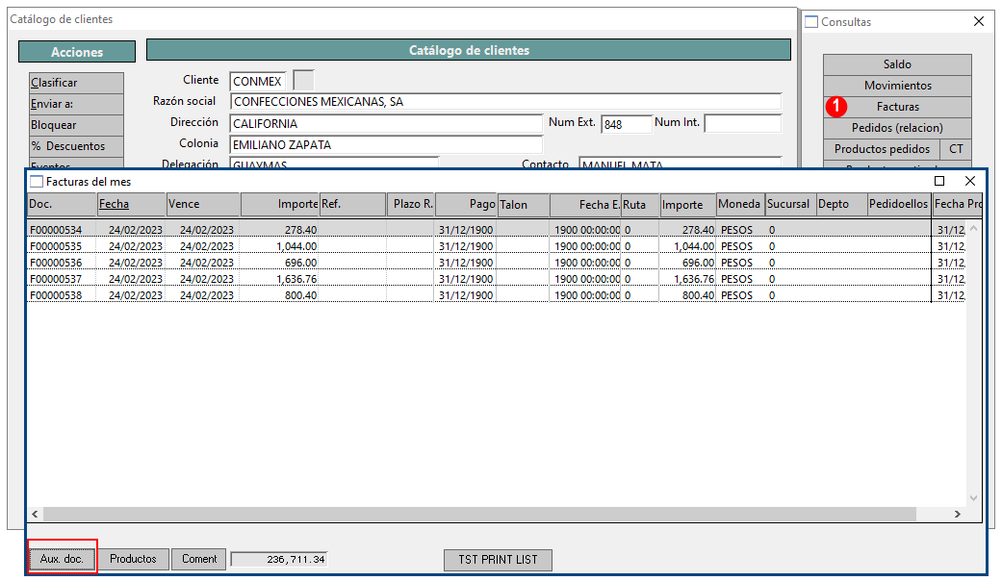Click the Consultas window title icon

click(x=811, y=22)
